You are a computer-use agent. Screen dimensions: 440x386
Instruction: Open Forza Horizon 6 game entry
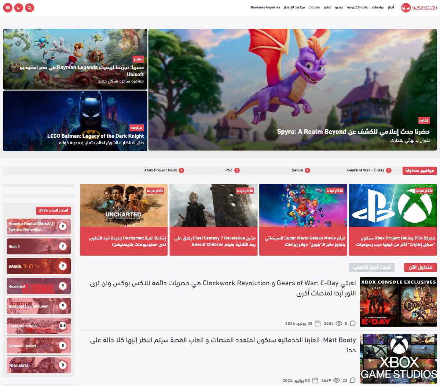tap(38, 326)
